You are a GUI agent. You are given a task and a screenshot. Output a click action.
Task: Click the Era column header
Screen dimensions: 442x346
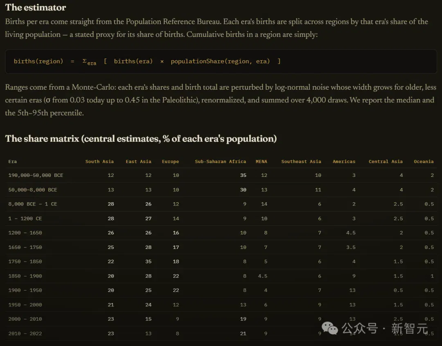[x=13, y=161]
